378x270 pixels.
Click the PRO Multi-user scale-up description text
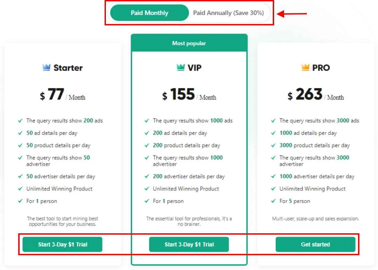tap(315, 219)
